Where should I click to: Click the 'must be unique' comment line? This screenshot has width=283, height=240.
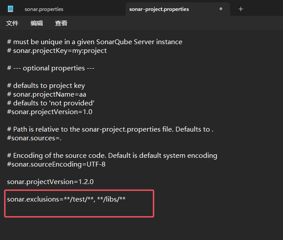(x=94, y=42)
